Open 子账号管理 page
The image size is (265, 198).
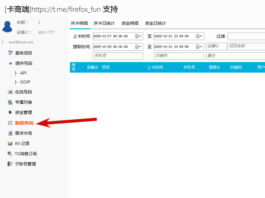tap(25, 164)
